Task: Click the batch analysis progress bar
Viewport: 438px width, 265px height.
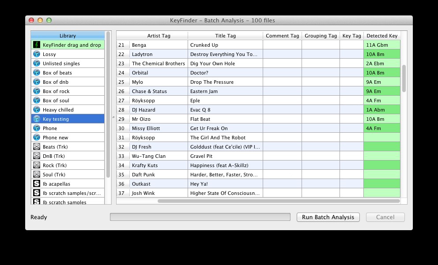Action: 200,217
